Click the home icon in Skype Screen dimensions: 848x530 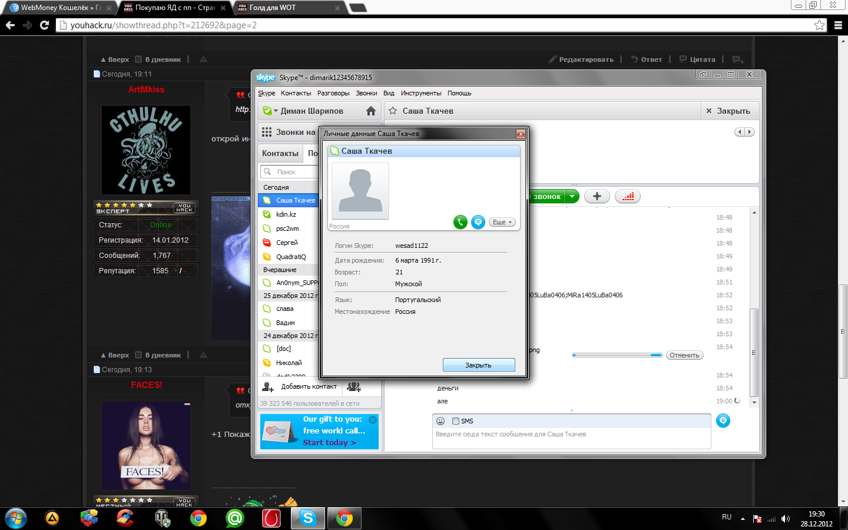[371, 111]
